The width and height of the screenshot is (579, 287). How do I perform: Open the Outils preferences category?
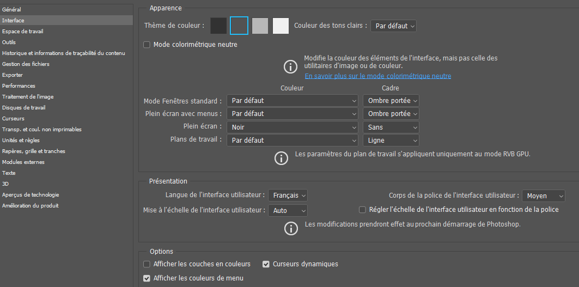pos(66,42)
